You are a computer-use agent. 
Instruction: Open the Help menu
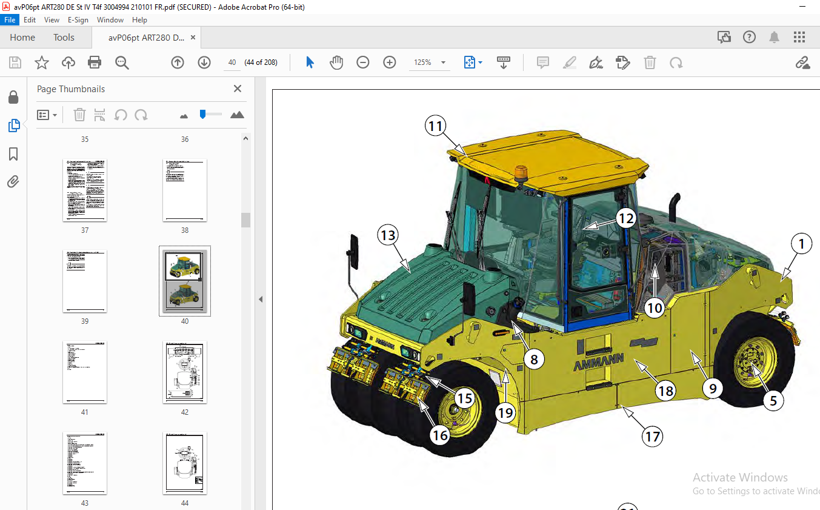click(139, 20)
